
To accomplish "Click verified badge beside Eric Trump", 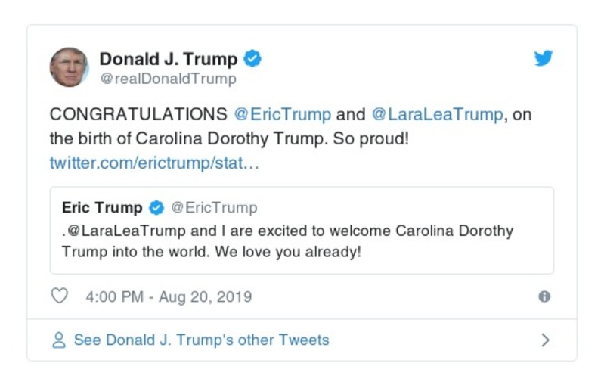I will [x=156, y=207].
